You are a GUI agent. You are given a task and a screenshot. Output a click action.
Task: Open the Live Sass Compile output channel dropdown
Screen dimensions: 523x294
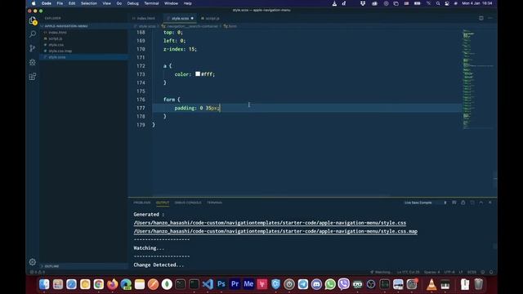coord(425,203)
